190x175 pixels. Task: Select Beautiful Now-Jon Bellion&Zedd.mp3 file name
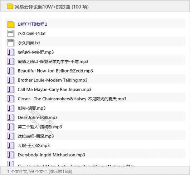[x=55, y=71]
